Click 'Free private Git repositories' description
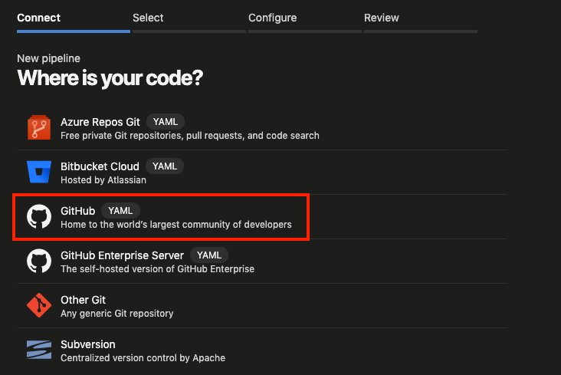This screenshot has height=375, width=561. point(190,136)
